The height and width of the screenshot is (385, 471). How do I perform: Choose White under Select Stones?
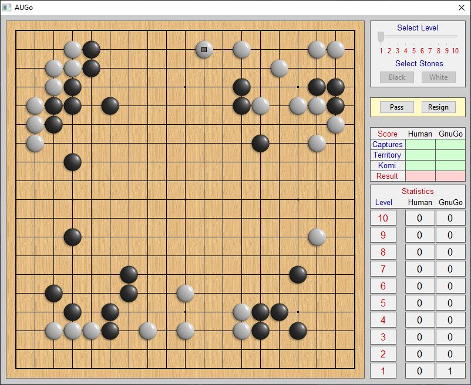pos(438,77)
